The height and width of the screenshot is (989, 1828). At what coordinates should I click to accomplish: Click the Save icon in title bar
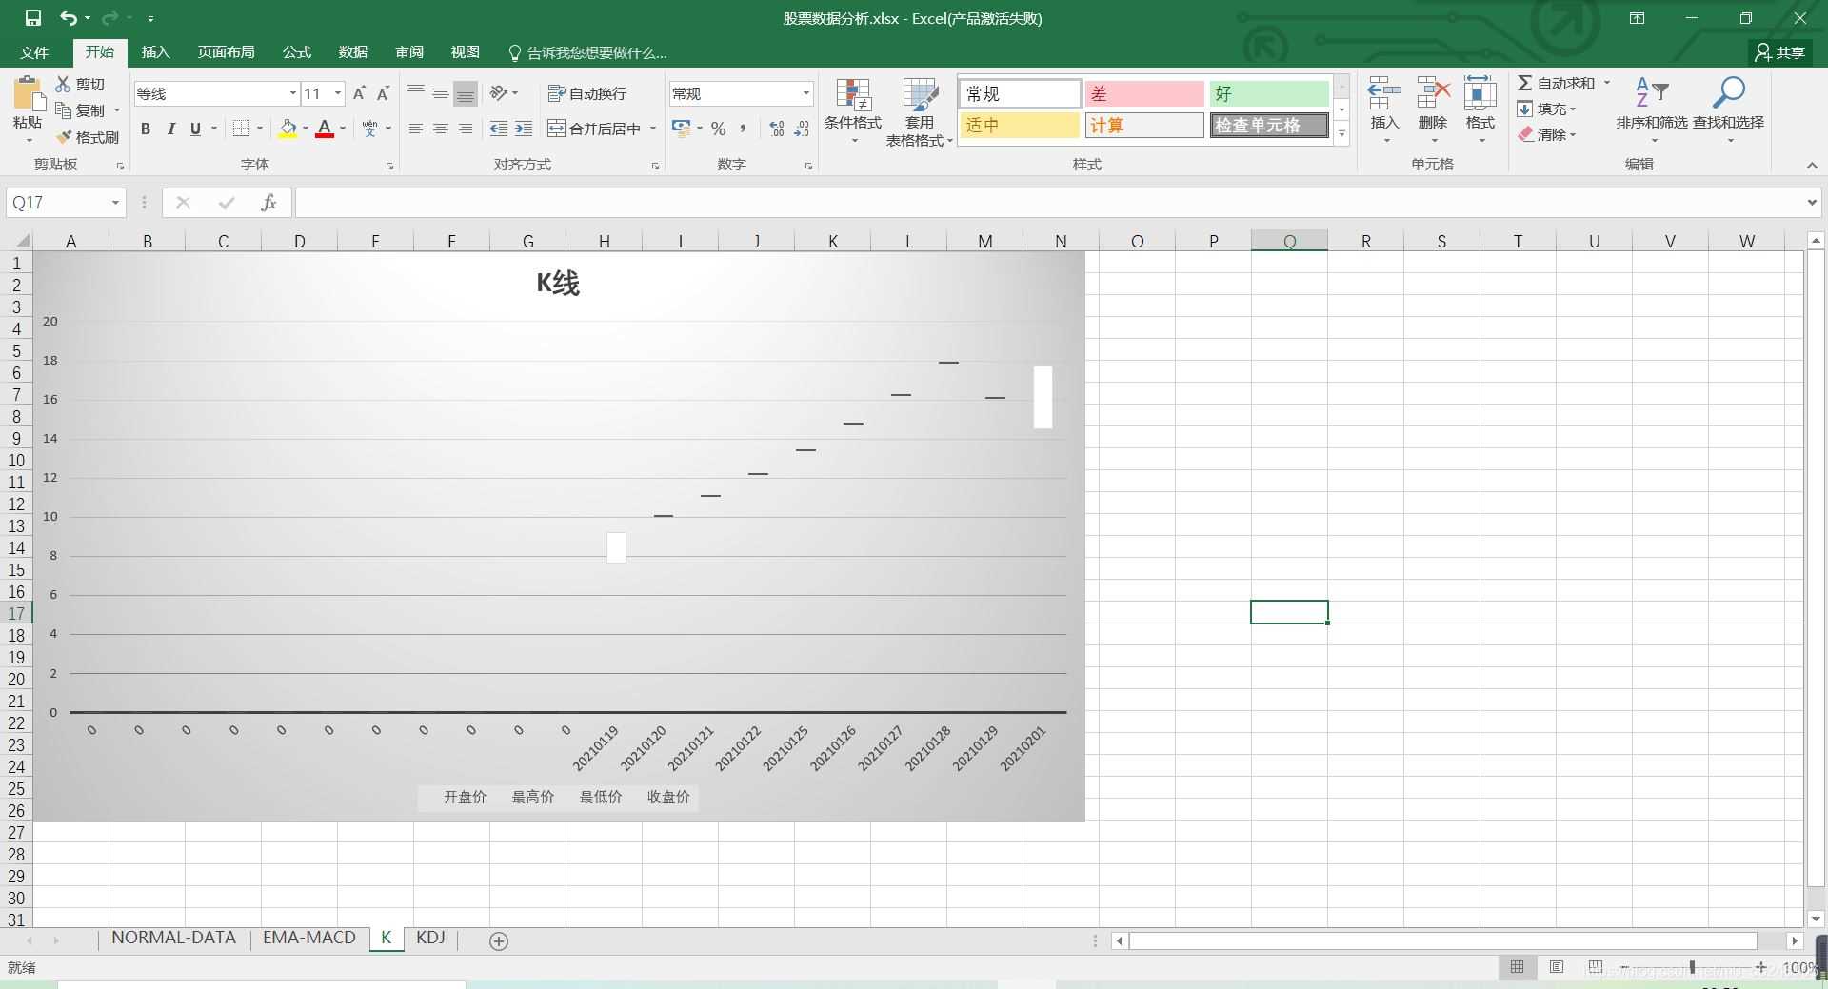[x=33, y=18]
